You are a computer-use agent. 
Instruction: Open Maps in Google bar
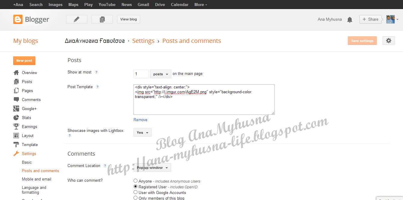point(74,4)
